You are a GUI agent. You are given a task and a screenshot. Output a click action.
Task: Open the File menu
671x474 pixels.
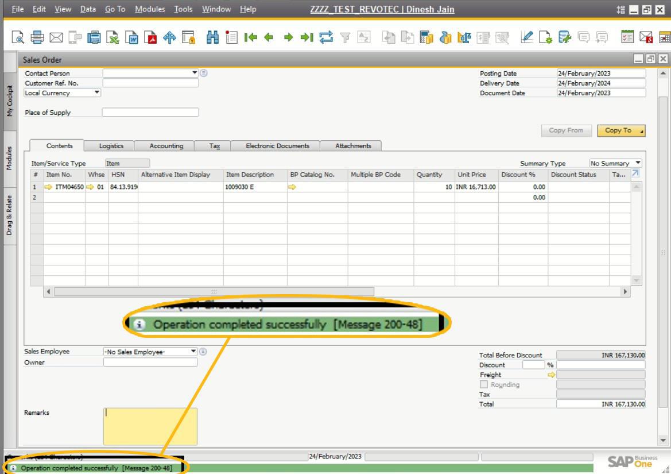pos(18,9)
